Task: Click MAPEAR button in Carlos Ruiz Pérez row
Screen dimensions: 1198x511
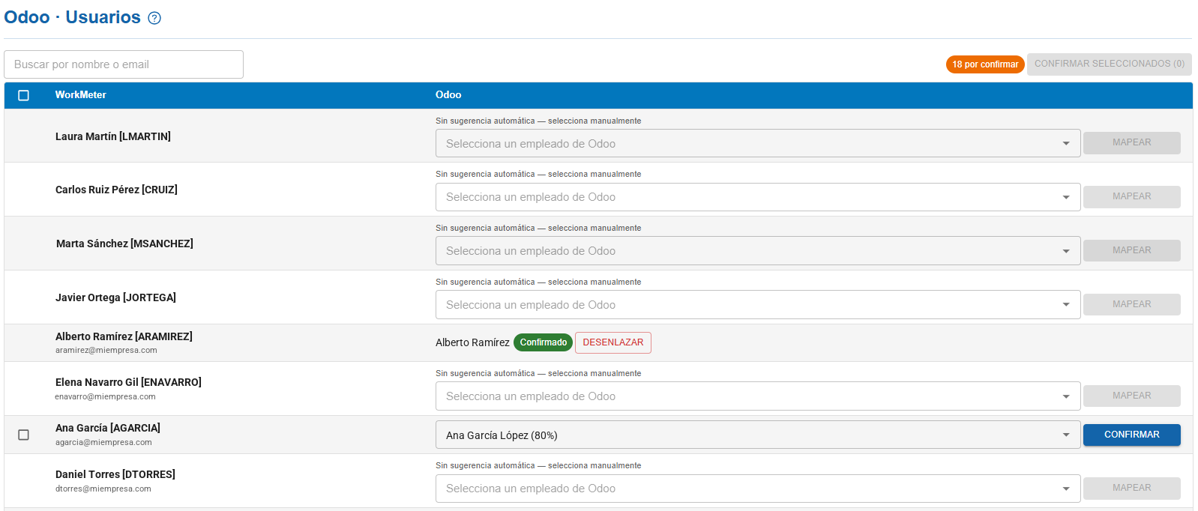Action: [1131, 196]
